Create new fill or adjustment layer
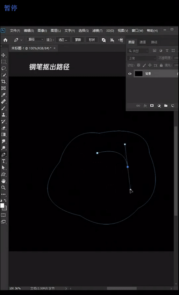The height and width of the screenshot is (295, 179). click(x=159, y=106)
